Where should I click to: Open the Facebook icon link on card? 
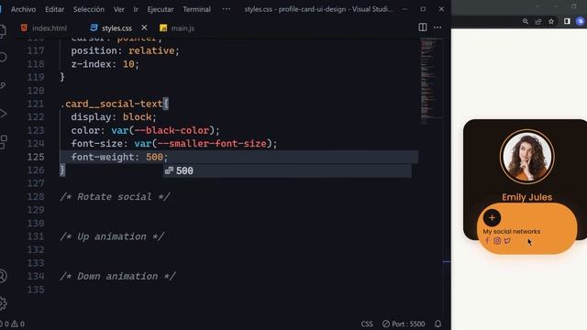click(x=487, y=240)
